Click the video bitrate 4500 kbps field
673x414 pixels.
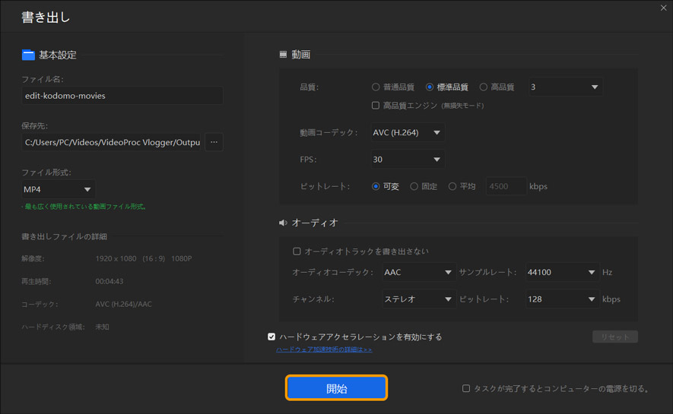point(506,186)
